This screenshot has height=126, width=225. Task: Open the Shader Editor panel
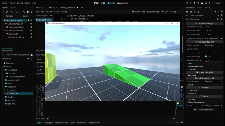coord(94,123)
